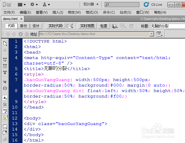Click the Open Documents icon in coding toolbar
Image resolution: width=185 pixels, height=143 pixels.
point(5,43)
